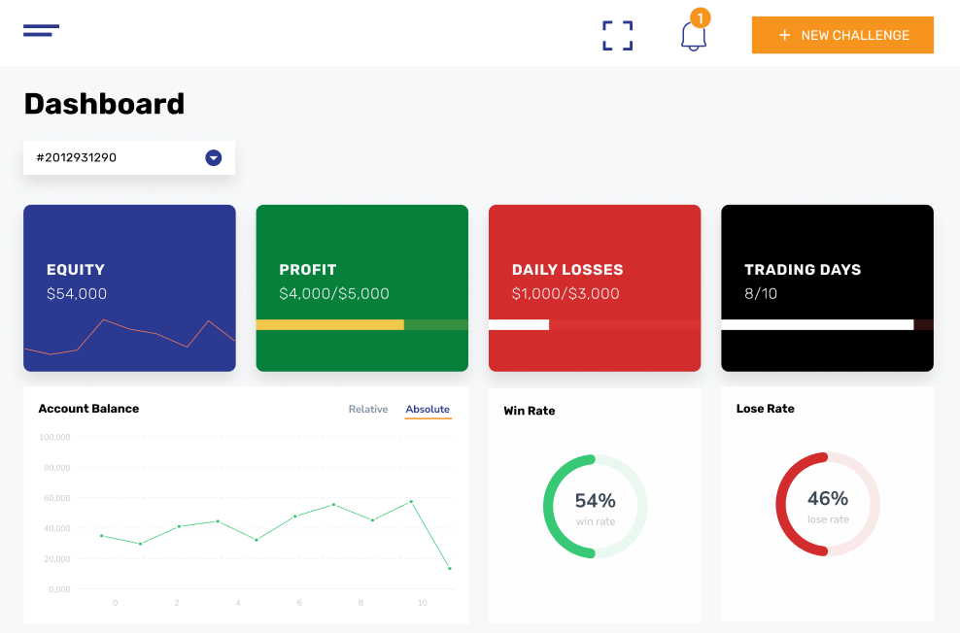
Task: Click the last data point on balance chart
Action: coord(449,568)
